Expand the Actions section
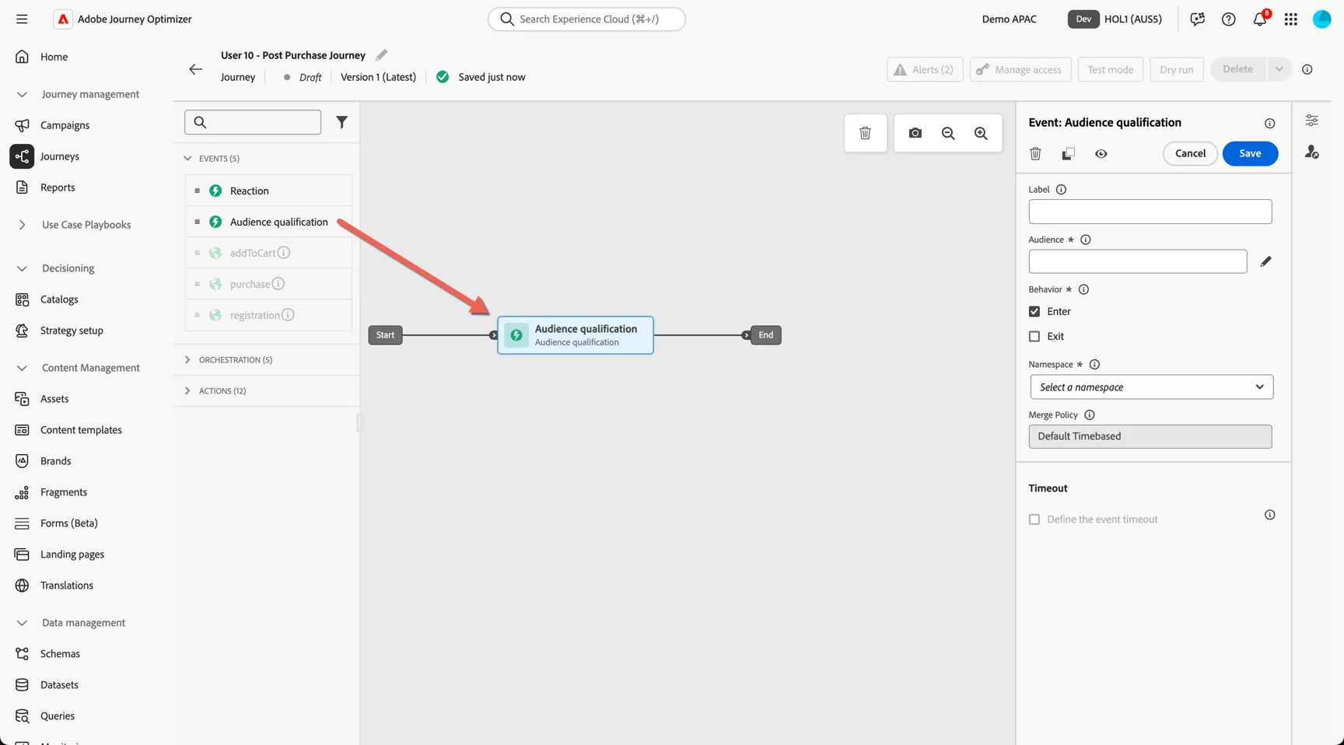This screenshot has height=745, width=1344. tap(187, 390)
